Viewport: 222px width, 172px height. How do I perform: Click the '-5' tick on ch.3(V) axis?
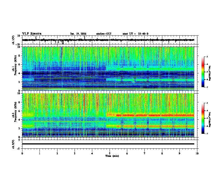click(19, 149)
